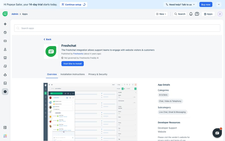The height and width of the screenshot is (141, 225).
Task: Click the Admin breadcrumb link
Action: pos(15,14)
